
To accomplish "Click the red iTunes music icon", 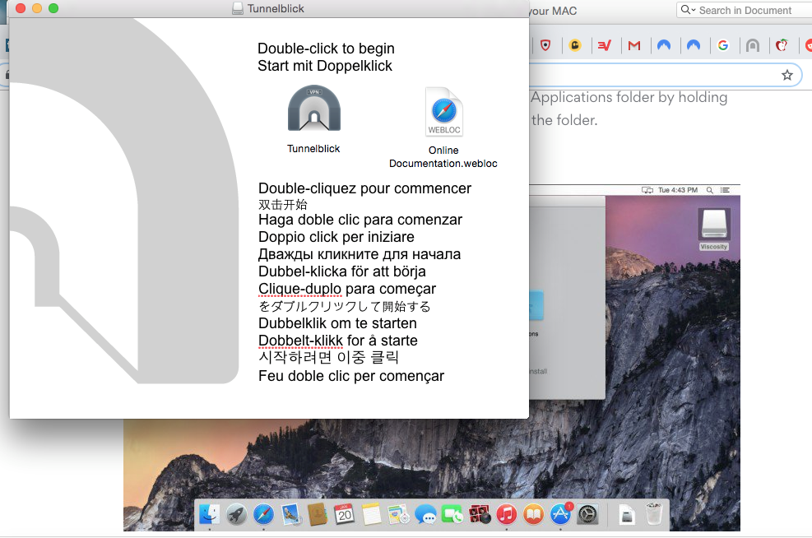I will [x=507, y=515].
